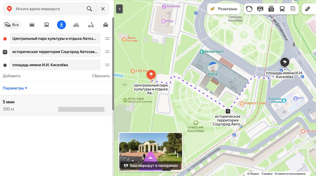Switch to taxi route mode

[106, 25]
